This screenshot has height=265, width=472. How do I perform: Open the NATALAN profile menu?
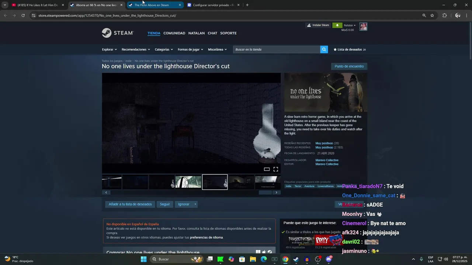pos(196,33)
